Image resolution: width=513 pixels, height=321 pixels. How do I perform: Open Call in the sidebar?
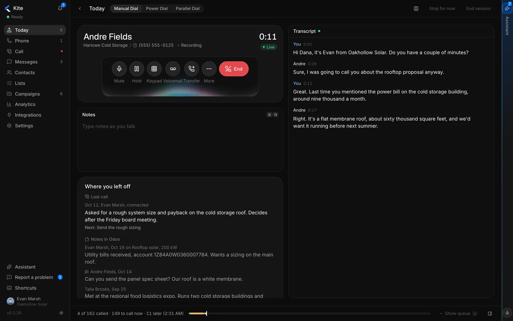[35, 51]
